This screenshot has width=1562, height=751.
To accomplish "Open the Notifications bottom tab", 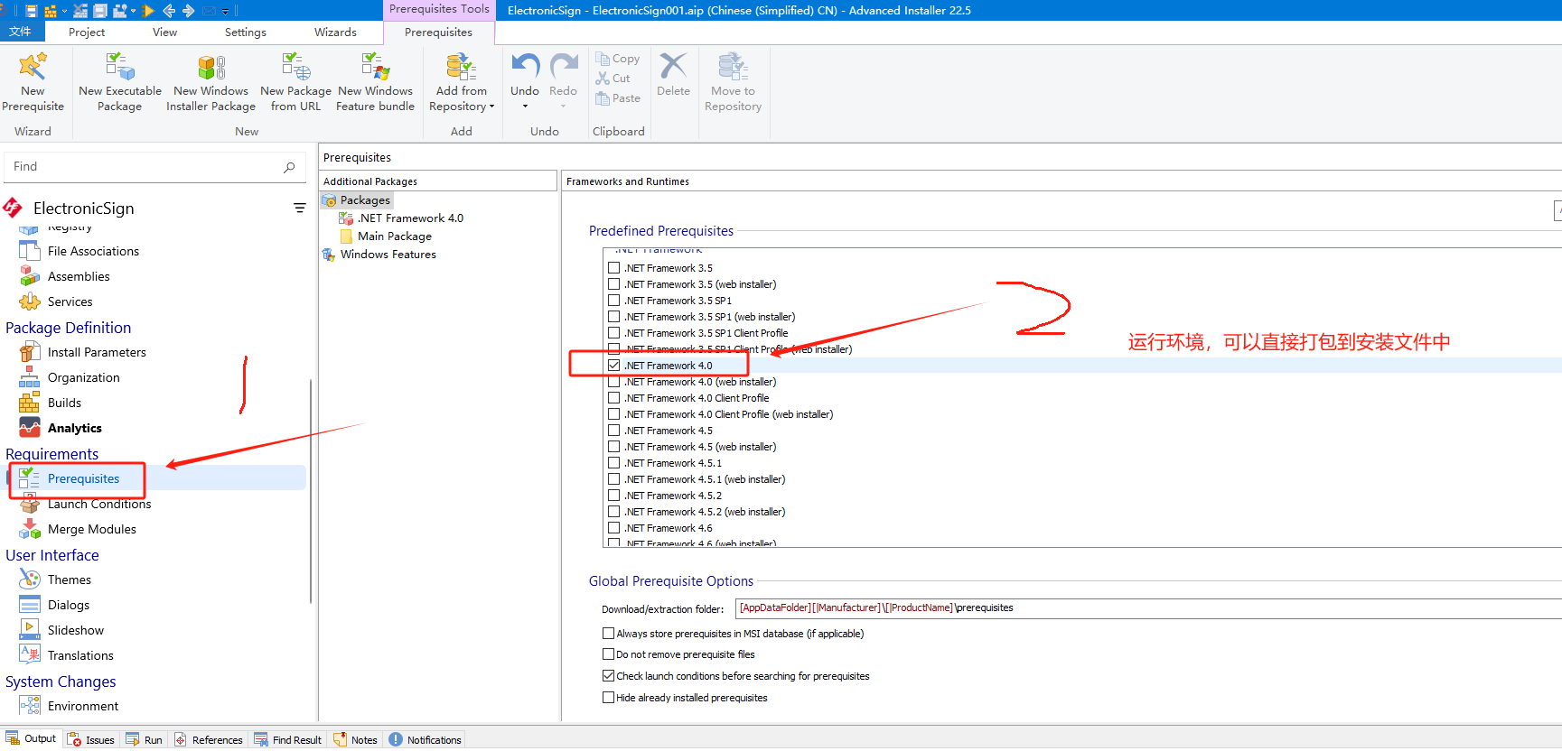I will 426,740.
